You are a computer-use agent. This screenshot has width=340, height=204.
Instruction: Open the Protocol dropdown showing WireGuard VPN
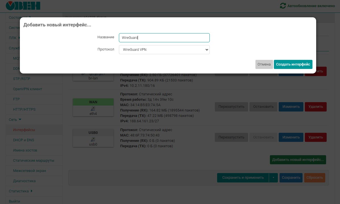[164, 50]
